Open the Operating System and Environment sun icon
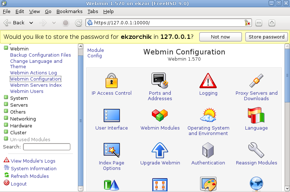Image resolution: width=290 pixels, height=192 pixels. pos(208,115)
